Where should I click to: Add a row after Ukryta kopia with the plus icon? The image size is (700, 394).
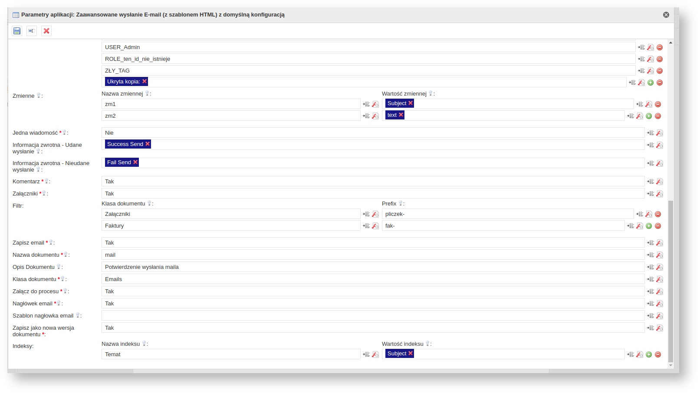(651, 83)
